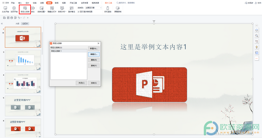
Task: Open the 会员专享 tab
Action: tap(84, 3)
